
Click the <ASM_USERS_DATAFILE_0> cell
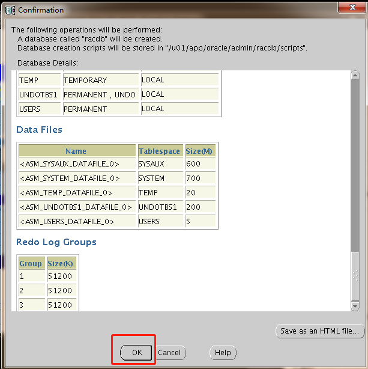(x=77, y=221)
